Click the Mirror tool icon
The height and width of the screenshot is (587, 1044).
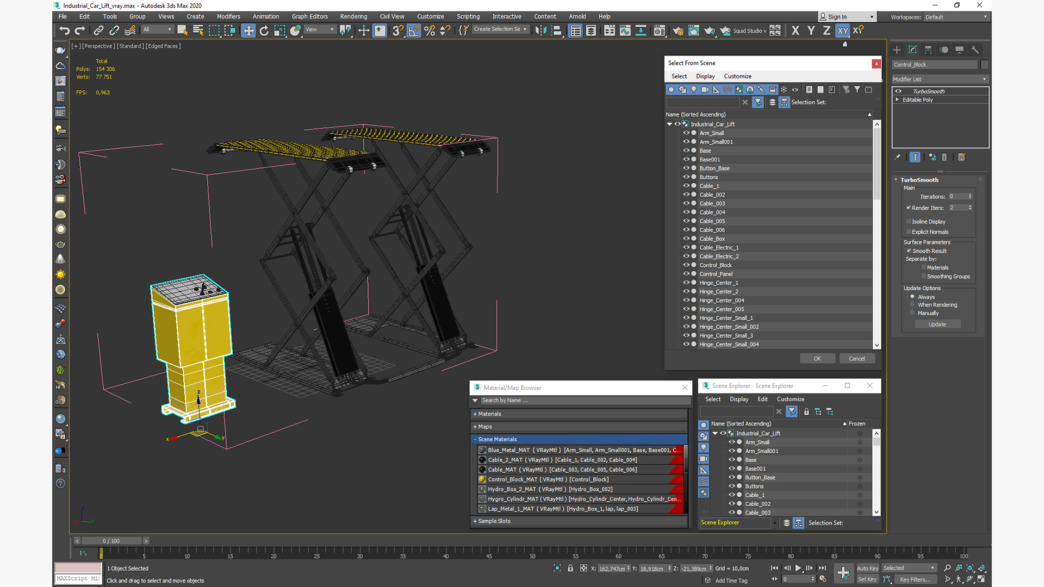click(x=540, y=30)
